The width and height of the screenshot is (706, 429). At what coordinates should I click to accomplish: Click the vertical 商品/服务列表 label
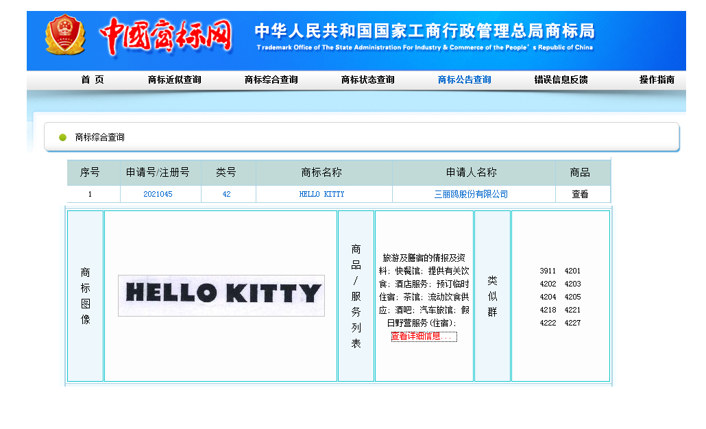[x=356, y=296]
